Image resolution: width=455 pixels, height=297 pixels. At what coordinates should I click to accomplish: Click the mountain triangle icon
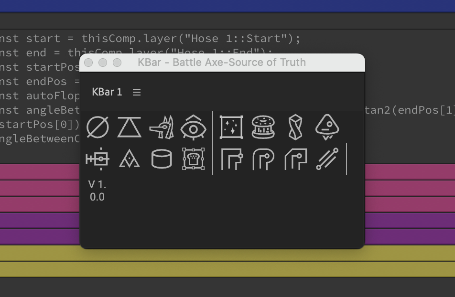point(130,159)
